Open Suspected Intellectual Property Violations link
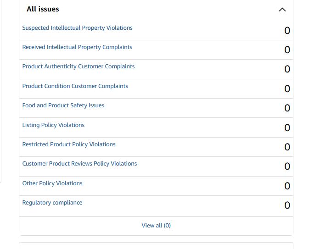This screenshot has width=309, height=249. 77,28
